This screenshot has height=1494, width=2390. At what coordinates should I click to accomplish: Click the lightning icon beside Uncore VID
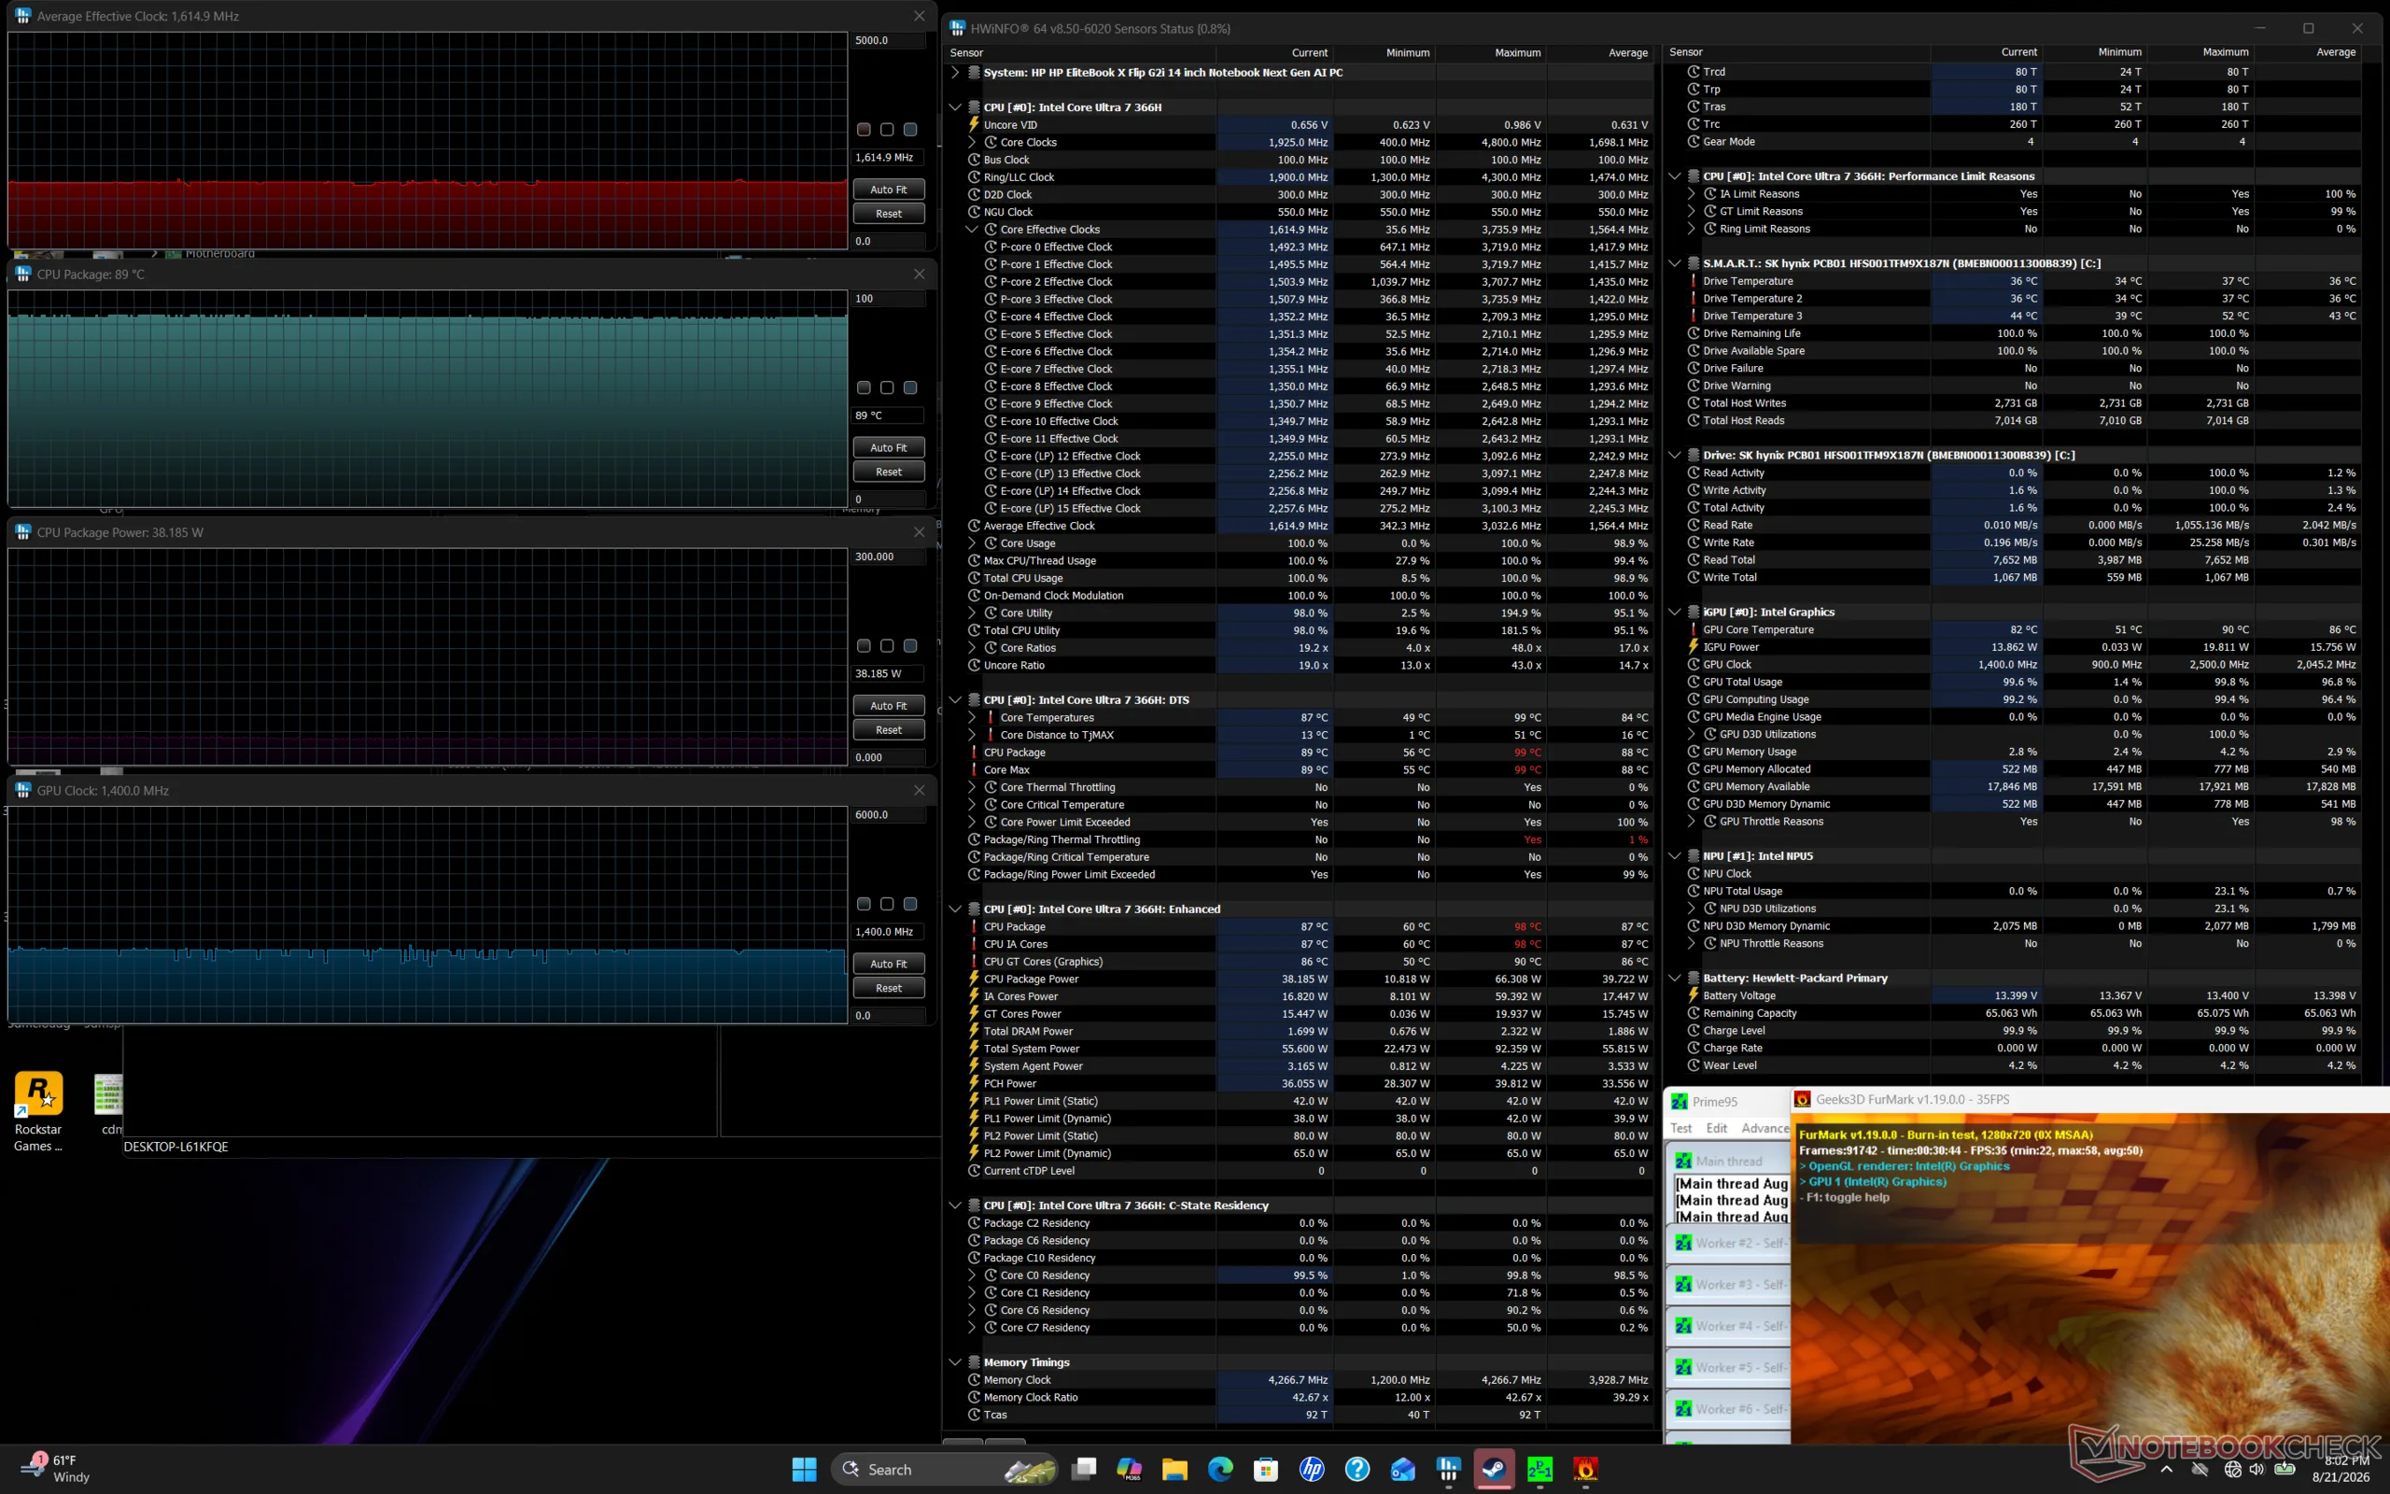tap(974, 124)
